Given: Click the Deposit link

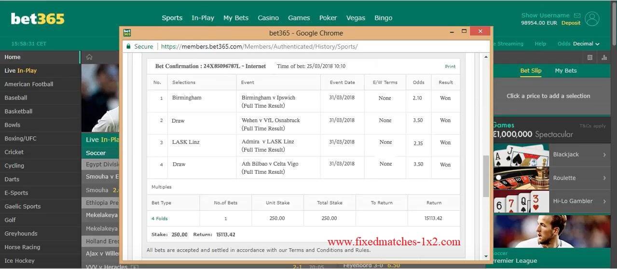Looking at the screenshot, I should (571, 23).
